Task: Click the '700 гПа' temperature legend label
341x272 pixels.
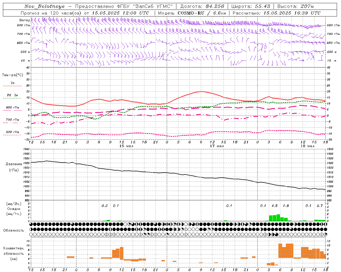Action: coord(13,120)
